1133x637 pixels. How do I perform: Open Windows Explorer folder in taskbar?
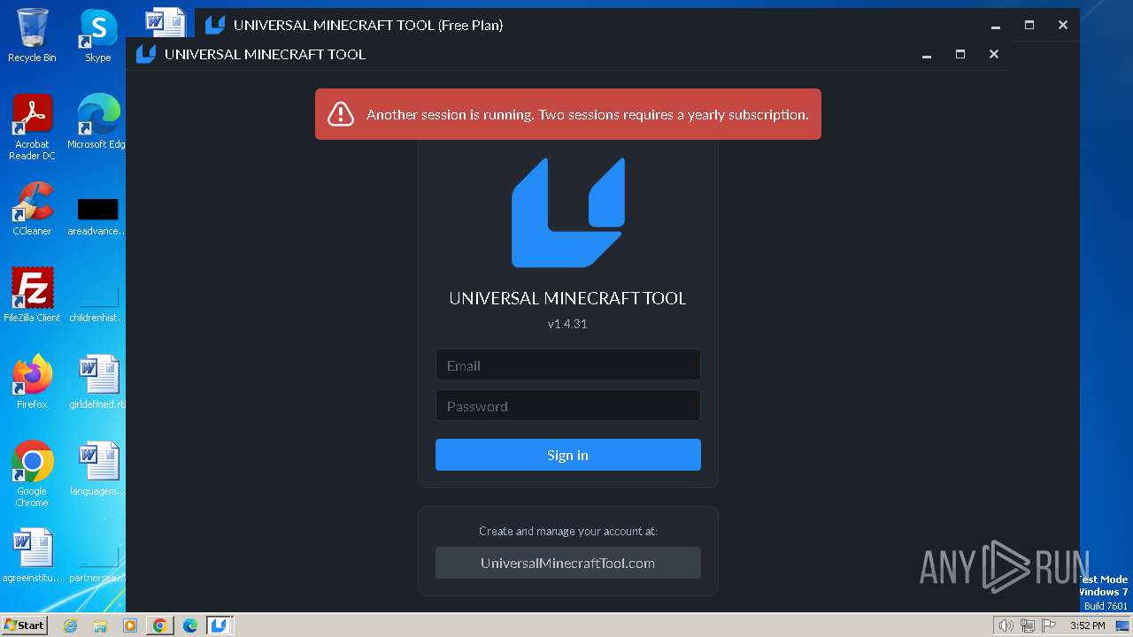click(100, 625)
